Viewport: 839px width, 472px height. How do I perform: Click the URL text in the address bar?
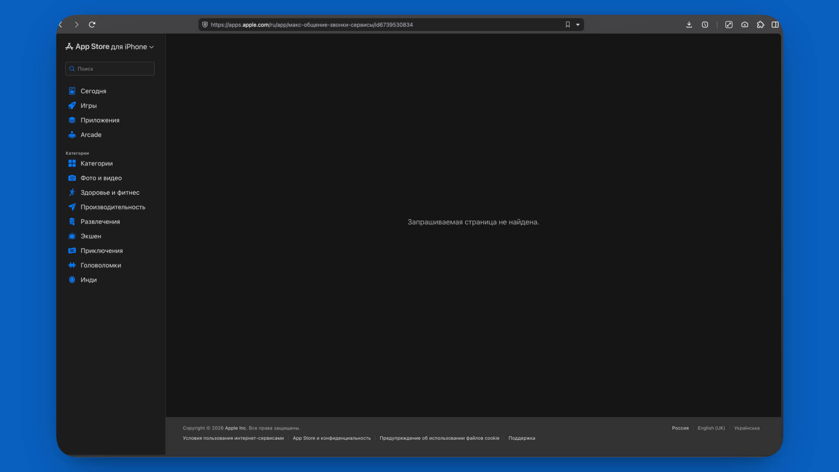pyautogui.click(x=312, y=25)
